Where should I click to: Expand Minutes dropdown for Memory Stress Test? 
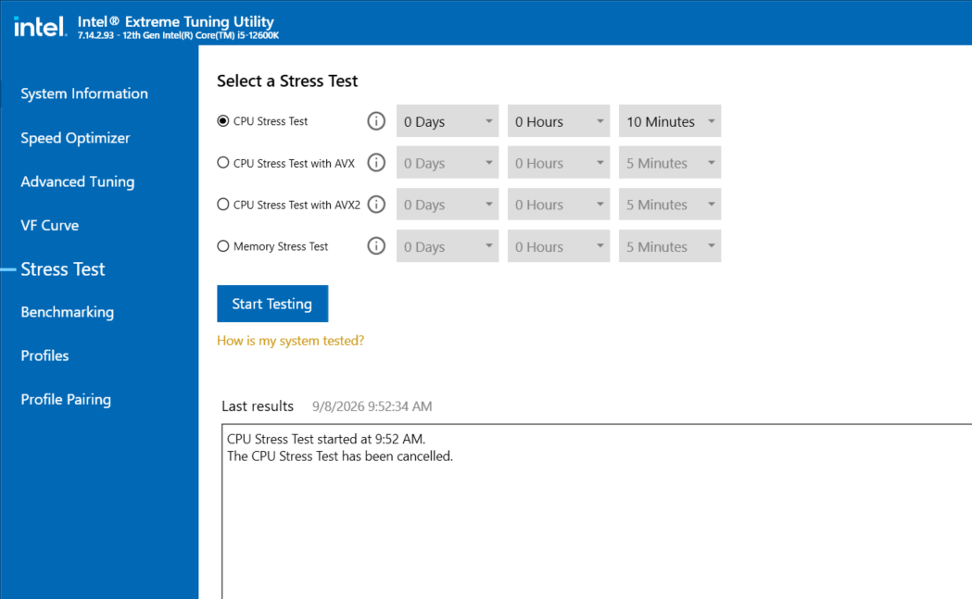tap(670, 246)
